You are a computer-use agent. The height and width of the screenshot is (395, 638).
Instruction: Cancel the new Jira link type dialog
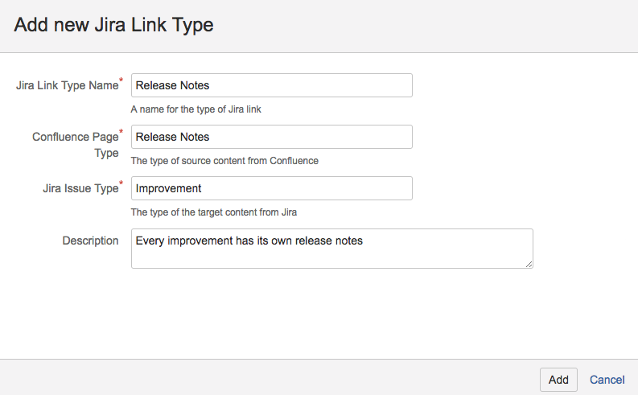[x=607, y=380]
